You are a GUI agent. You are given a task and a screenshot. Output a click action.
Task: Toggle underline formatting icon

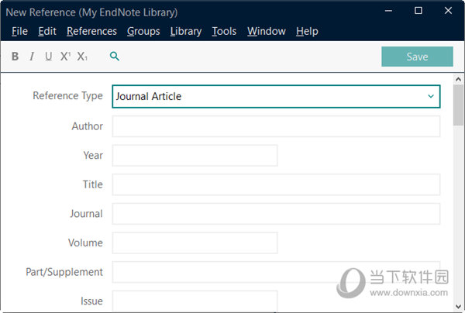coord(49,57)
